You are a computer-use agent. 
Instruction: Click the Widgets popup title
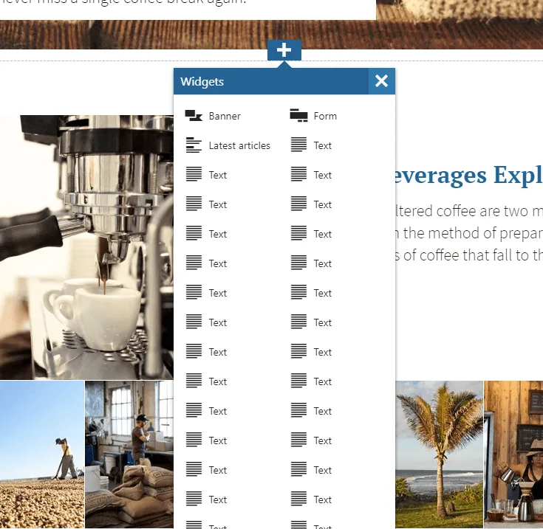click(x=202, y=82)
